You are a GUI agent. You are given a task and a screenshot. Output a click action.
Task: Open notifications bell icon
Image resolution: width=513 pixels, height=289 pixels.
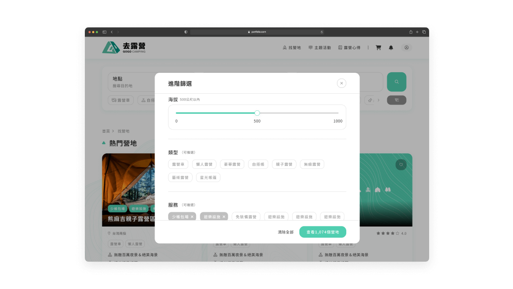coord(391,48)
